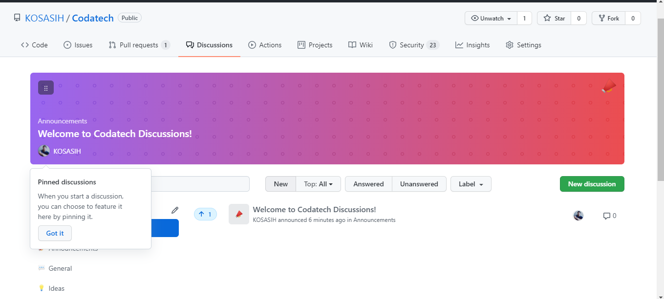This screenshot has height=299, width=664.
Task: Open the Security tab
Action: [x=414, y=45]
